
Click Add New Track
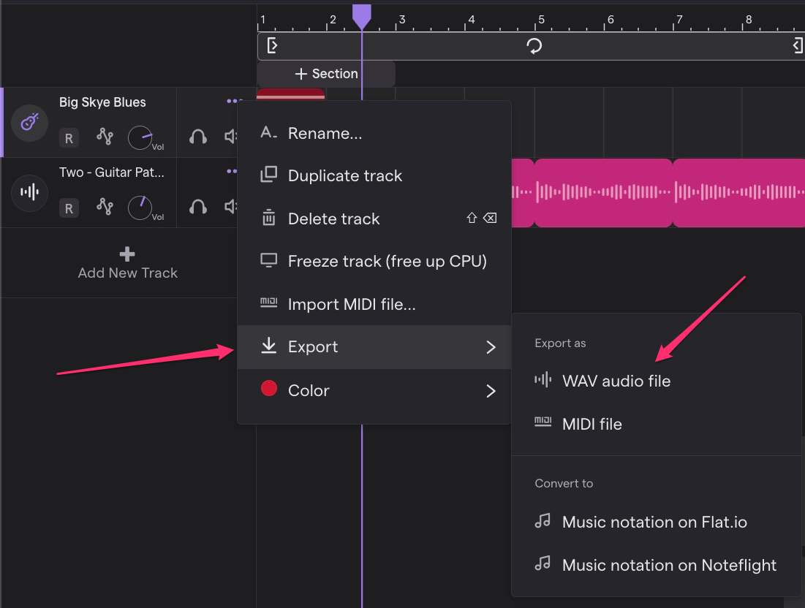coord(127,264)
